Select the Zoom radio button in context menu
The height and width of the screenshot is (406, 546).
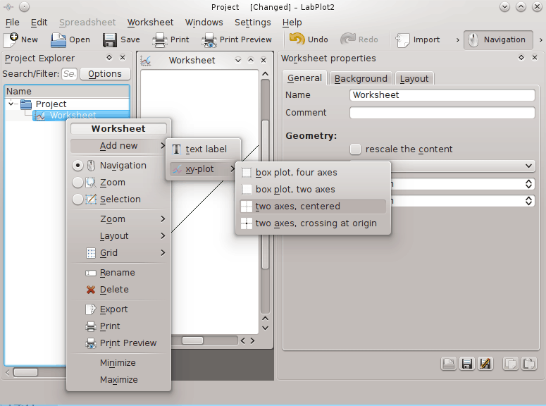pyautogui.click(x=78, y=183)
